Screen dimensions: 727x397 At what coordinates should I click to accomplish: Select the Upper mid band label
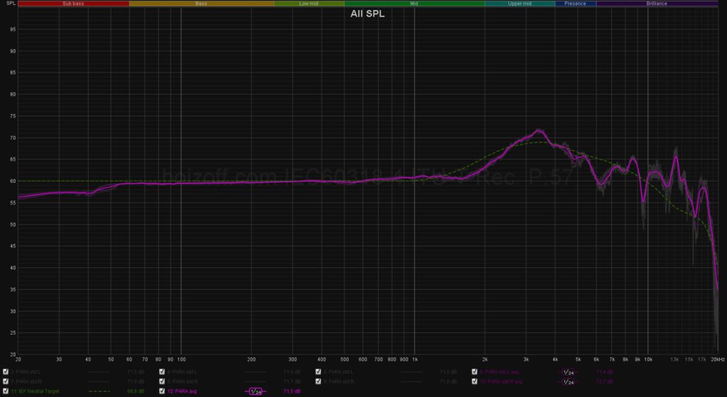click(520, 4)
